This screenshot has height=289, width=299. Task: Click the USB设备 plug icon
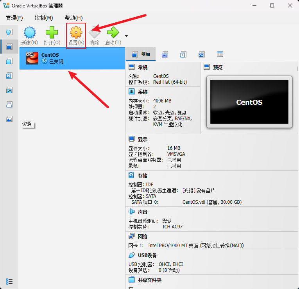[x=132, y=255]
